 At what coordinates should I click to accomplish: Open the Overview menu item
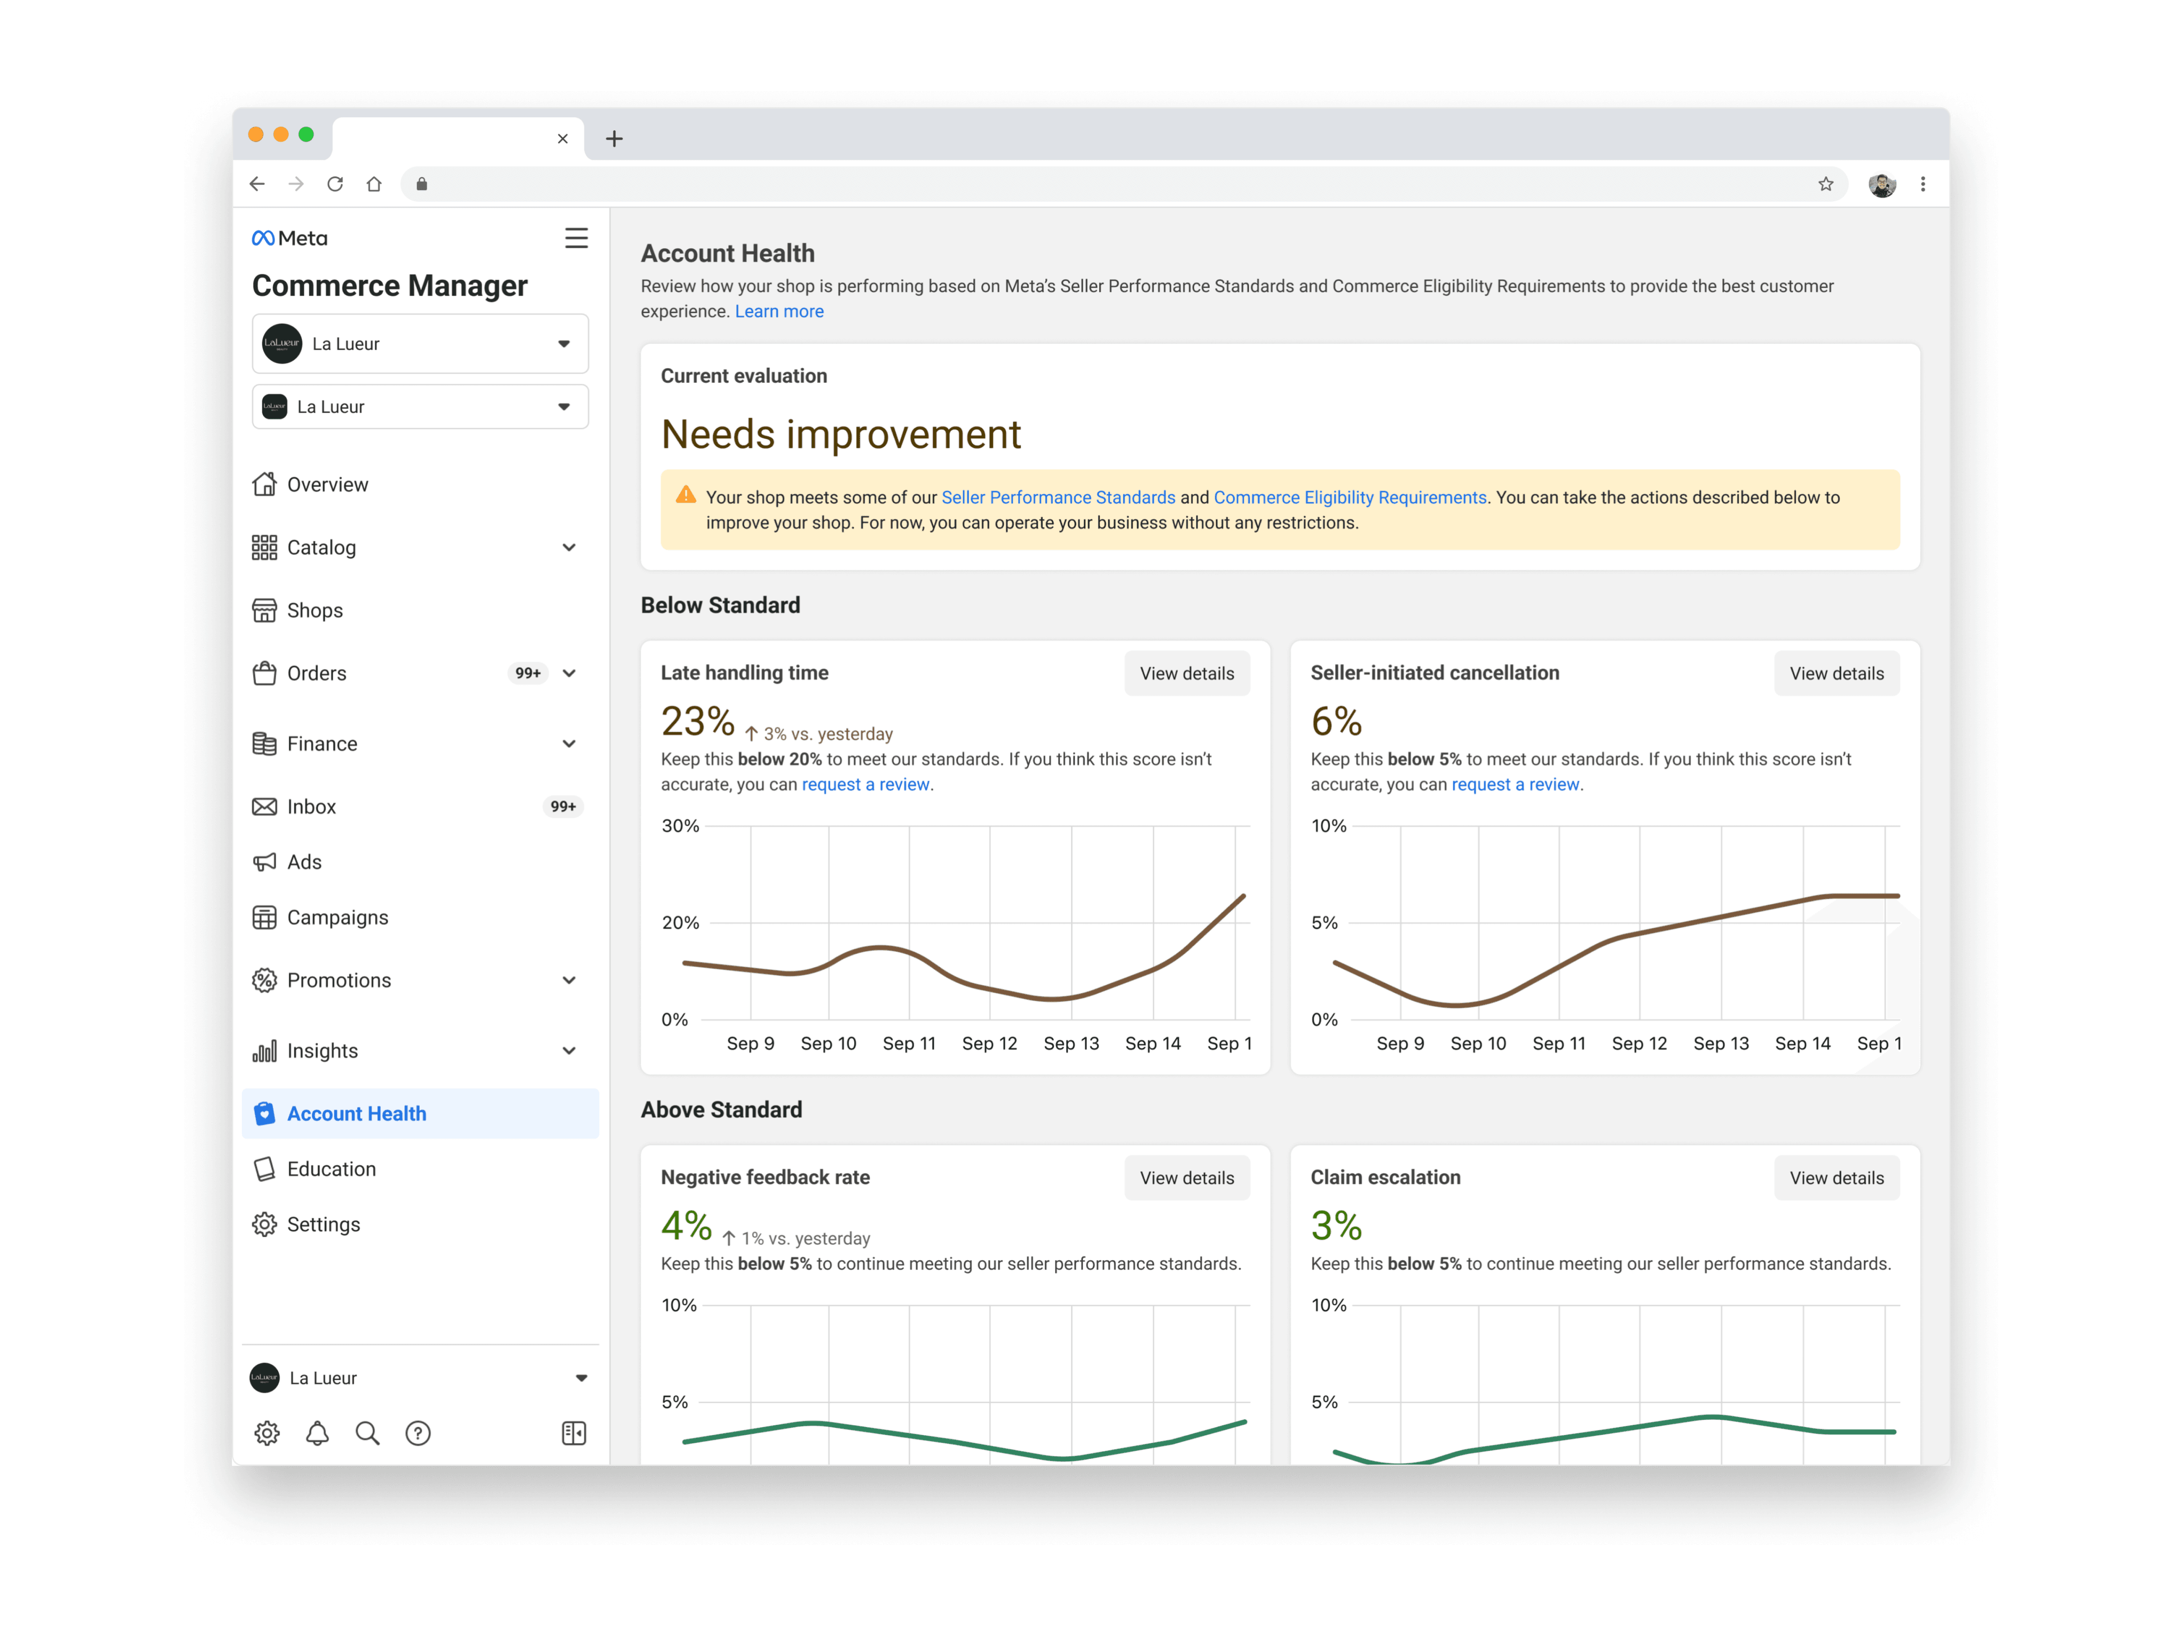tap(420, 484)
